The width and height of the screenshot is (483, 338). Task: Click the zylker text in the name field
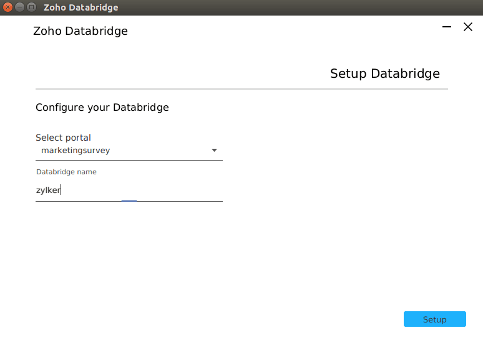[48, 191]
